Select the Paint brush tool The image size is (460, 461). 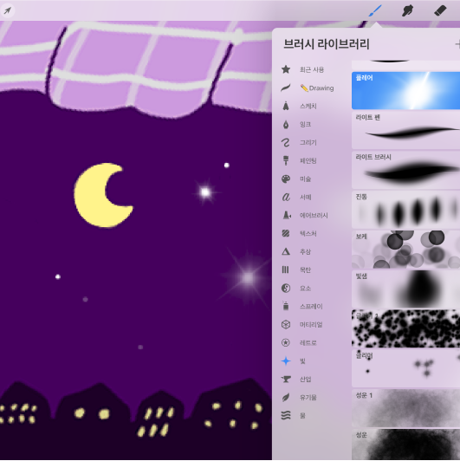pos(375,11)
